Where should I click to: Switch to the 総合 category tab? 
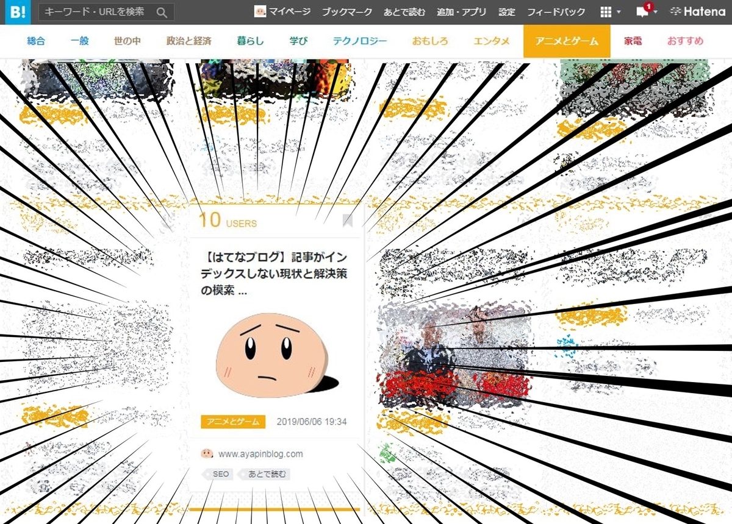(x=36, y=41)
